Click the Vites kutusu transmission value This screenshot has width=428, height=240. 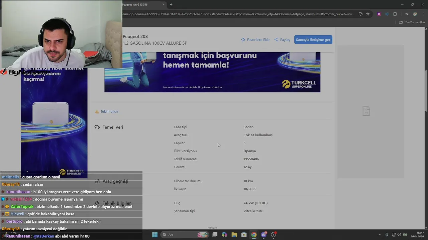point(253,211)
